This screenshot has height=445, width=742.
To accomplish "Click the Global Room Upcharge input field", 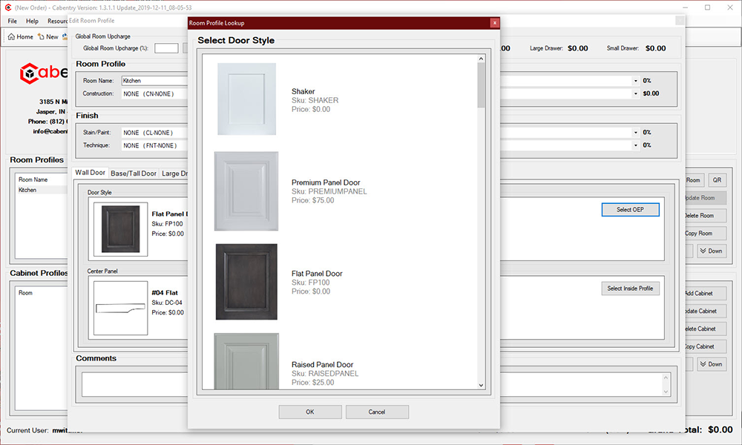I will (x=166, y=48).
